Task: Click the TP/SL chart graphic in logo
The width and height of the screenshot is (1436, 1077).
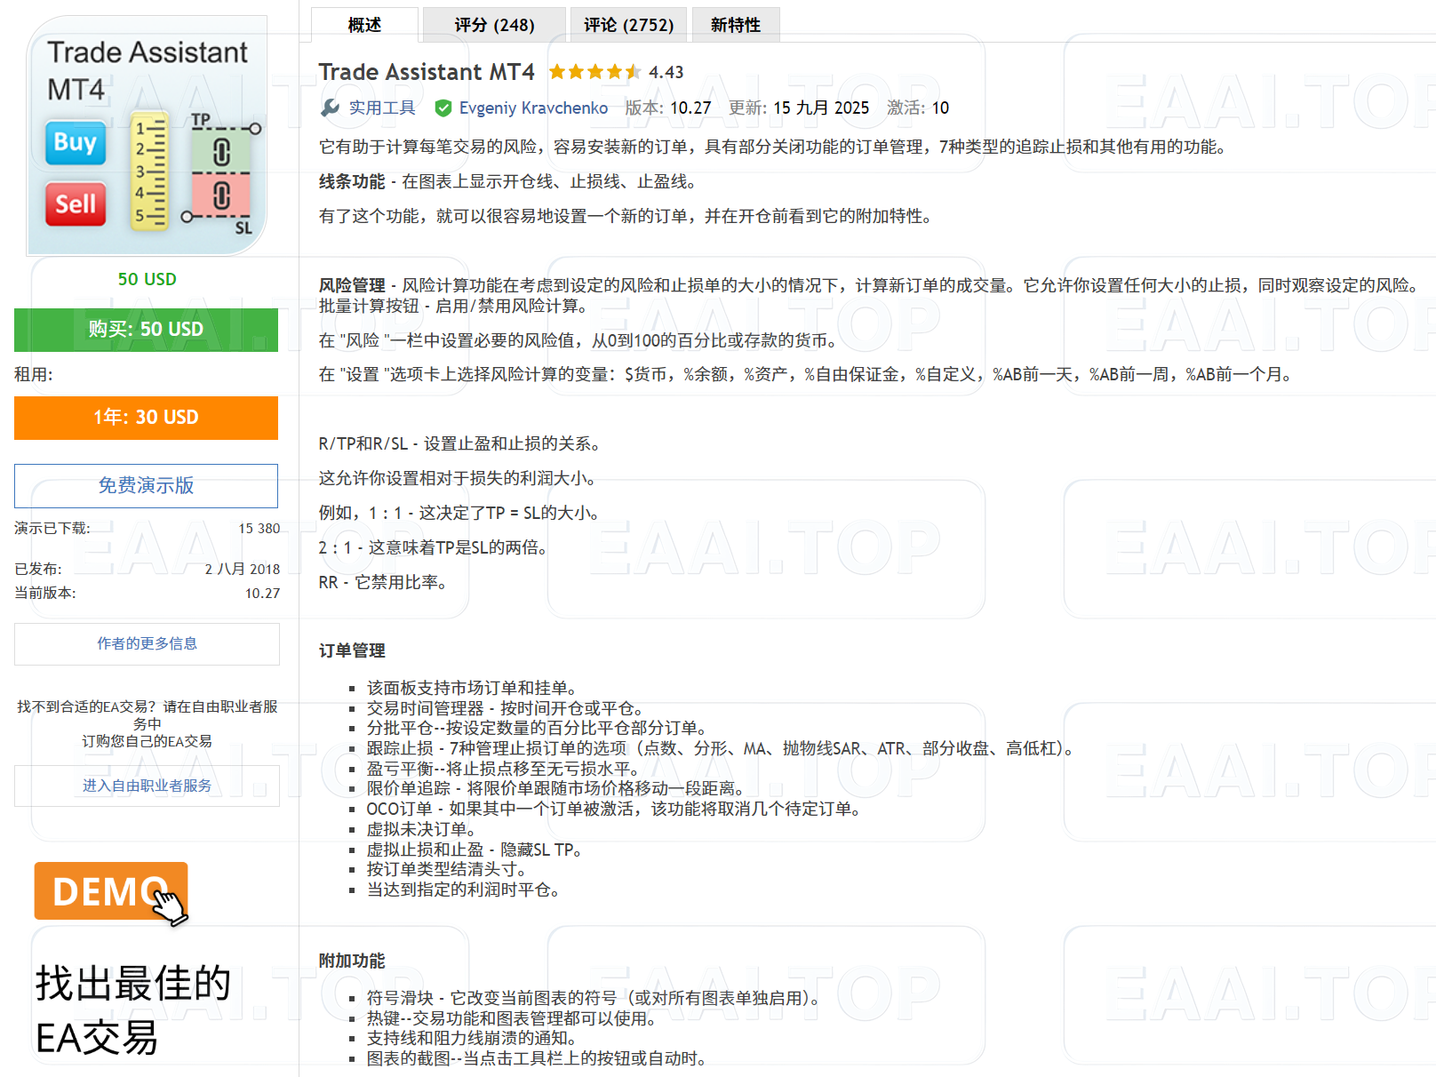Action: click(x=221, y=173)
